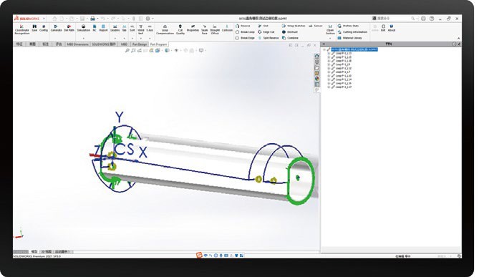
Task: Open the Cut Quality tool
Action: tap(180, 29)
